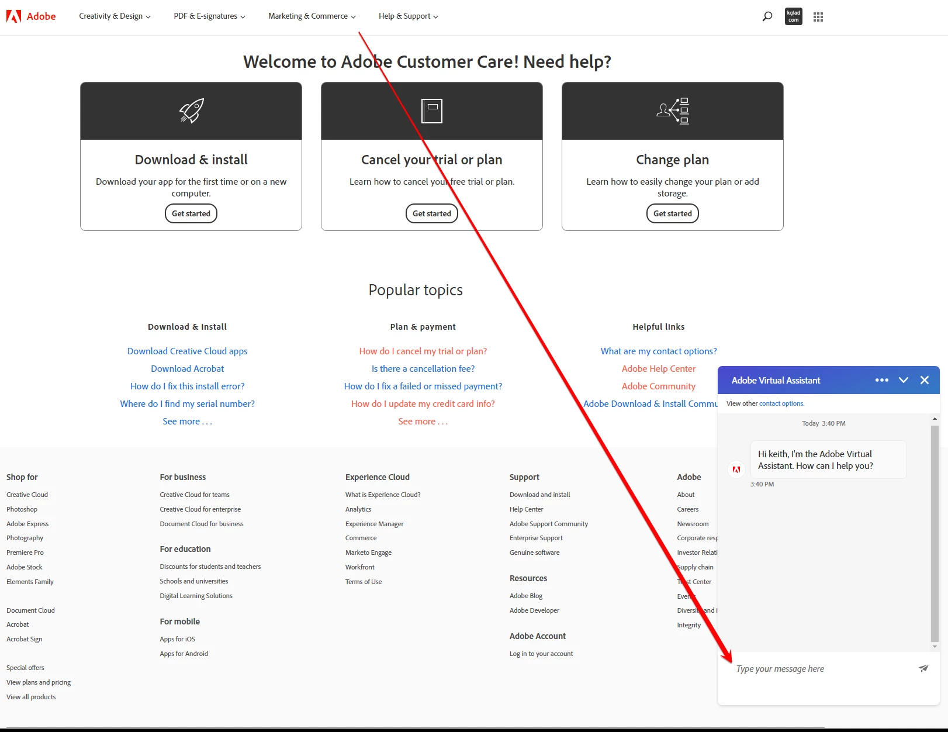Click the rocket icon on Download card

pos(192,111)
